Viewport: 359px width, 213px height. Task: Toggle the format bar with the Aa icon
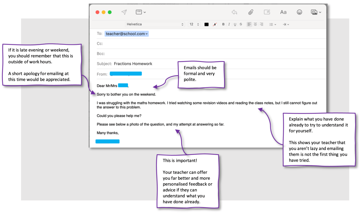283,12
